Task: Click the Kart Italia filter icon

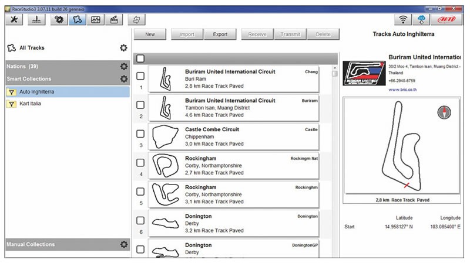Action: [11, 104]
